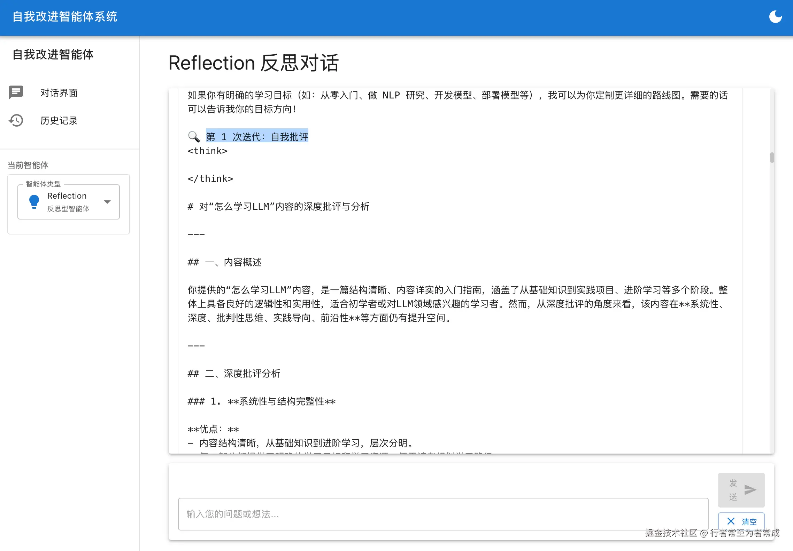This screenshot has width=793, height=551.
Task: Click the history clock icon
Action: tap(16, 120)
